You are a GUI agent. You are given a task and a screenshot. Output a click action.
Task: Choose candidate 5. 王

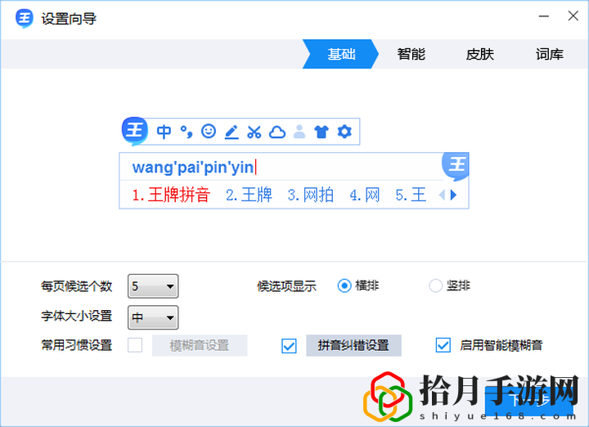[x=411, y=195]
